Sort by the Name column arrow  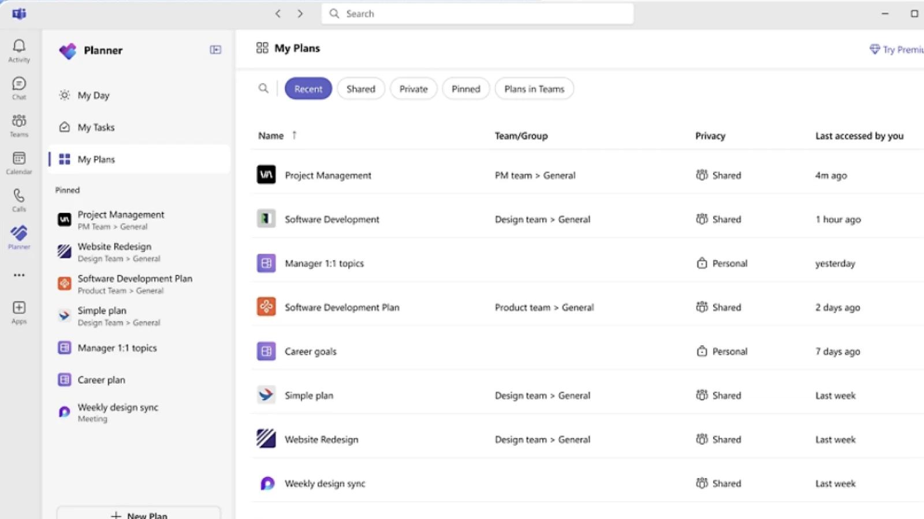(x=295, y=135)
